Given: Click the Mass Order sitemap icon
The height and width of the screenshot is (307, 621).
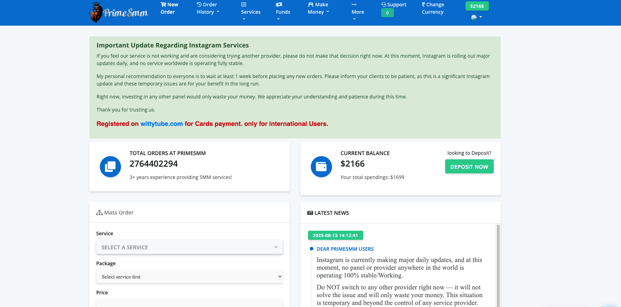Looking at the screenshot, I should pos(100,213).
